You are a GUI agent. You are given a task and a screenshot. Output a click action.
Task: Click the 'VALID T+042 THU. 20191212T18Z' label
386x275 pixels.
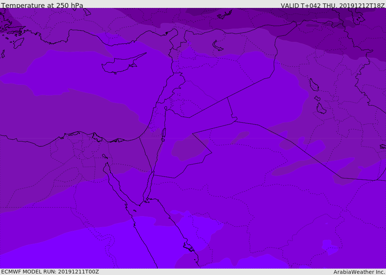(x=332, y=5)
